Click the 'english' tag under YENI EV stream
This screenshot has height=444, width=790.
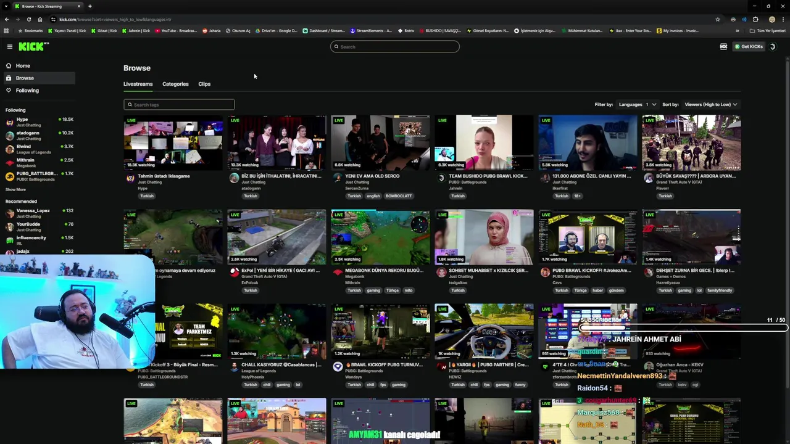coord(373,196)
